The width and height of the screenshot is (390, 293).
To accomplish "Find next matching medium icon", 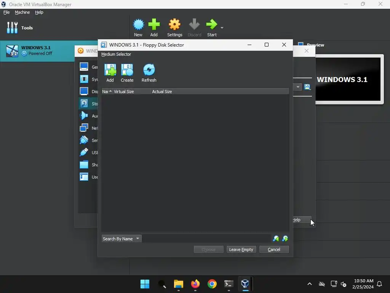I will pyautogui.click(x=285, y=239).
